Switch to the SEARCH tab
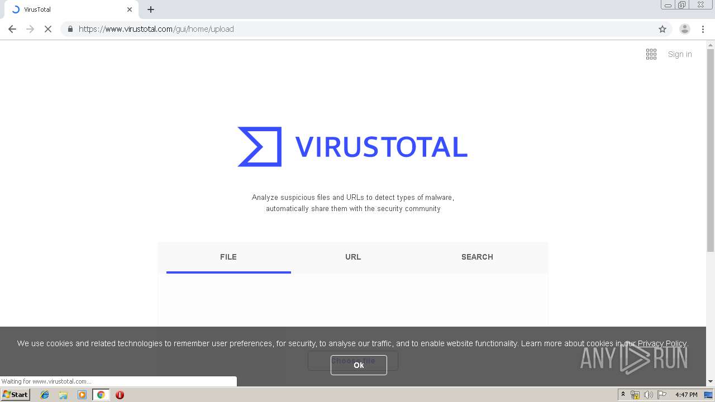Image resolution: width=715 pixels, height=402 pixels. (477, 257)
